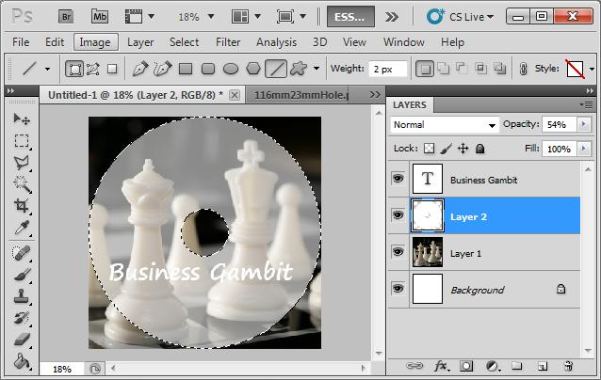The height and width of the screenshot is (380, 601).
Task: Select the Crop tool
Action: [x=22, y=206]
